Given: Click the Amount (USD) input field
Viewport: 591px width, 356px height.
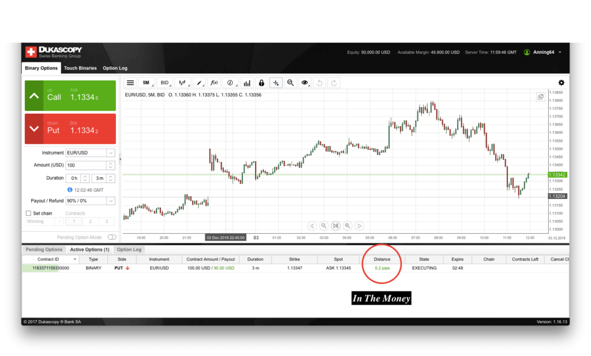Looking at the screenshot, I should [x=91, y=165].
